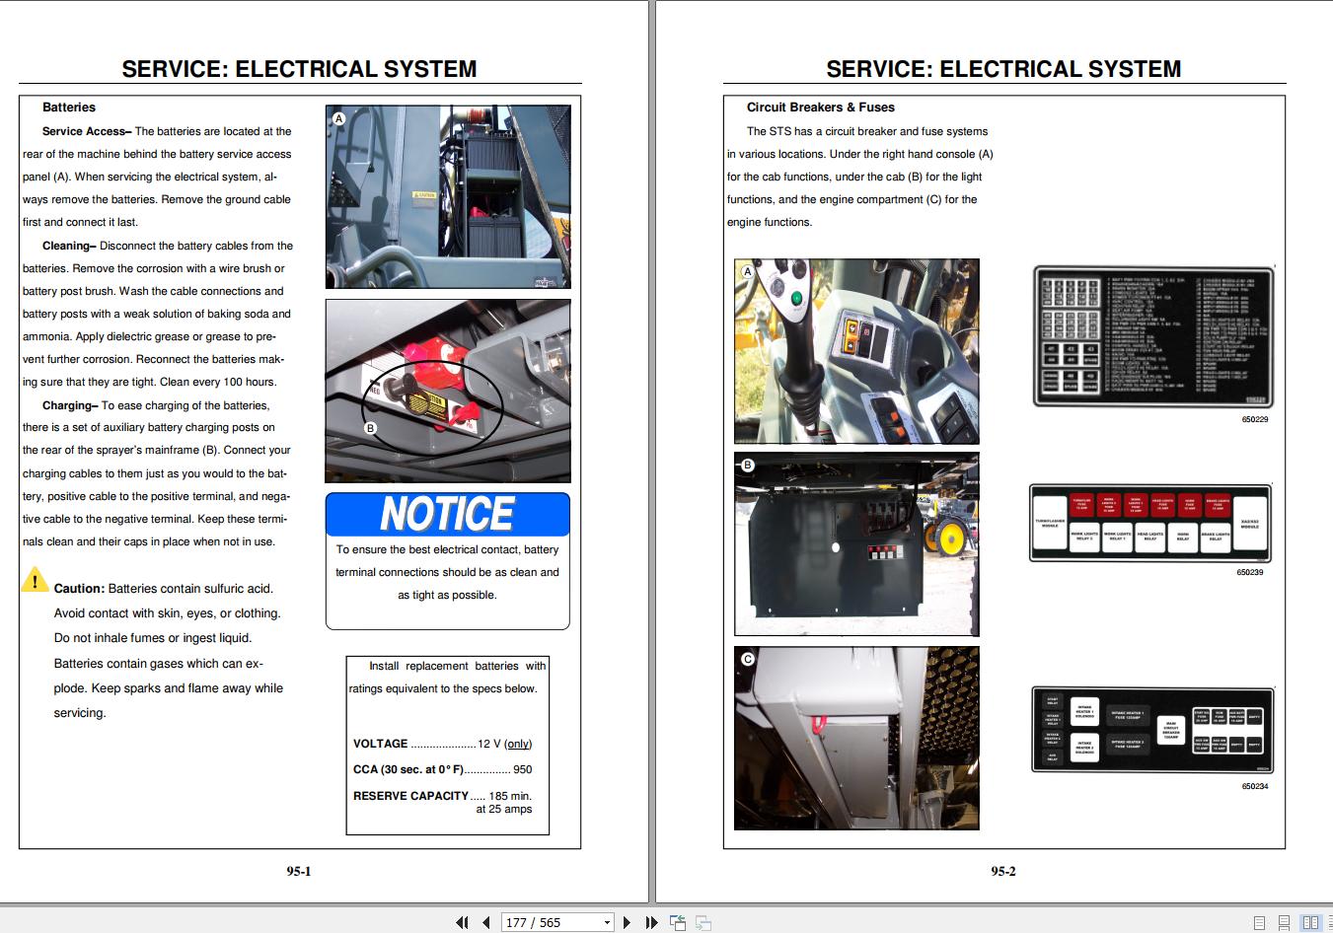The image size is (1333, 933).
Task: Navigate back to the previous view
Action: pos(677,922)
